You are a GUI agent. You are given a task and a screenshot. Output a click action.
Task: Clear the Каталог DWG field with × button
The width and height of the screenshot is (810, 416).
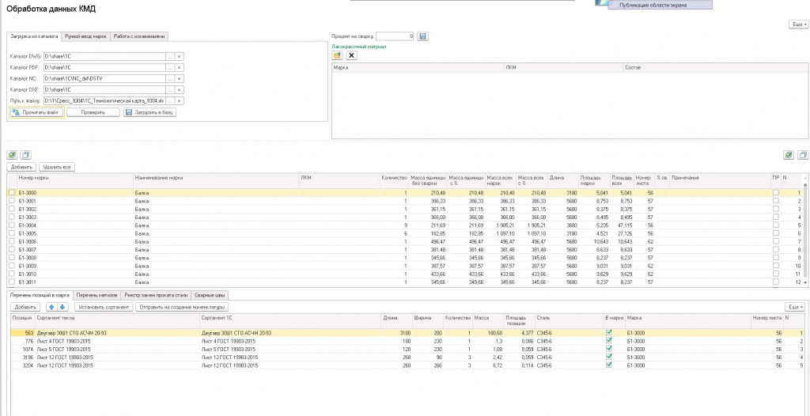click(180, 57)
